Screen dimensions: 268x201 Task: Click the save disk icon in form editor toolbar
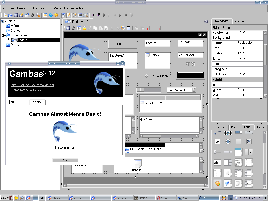68,28
